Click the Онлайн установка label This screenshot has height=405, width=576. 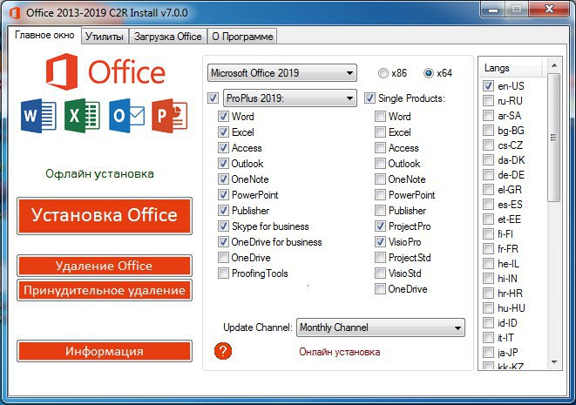(x=340, y=352)
